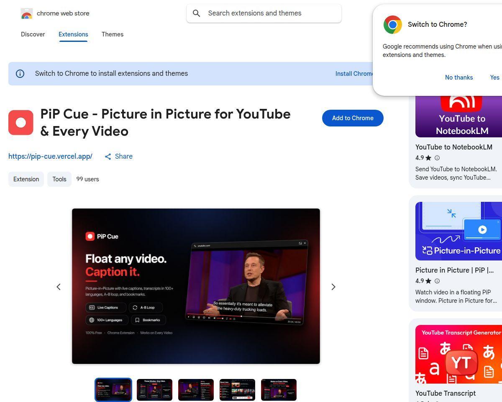
Task: Open YouTube Transcript Generator card image
Action: click(458, 354)
